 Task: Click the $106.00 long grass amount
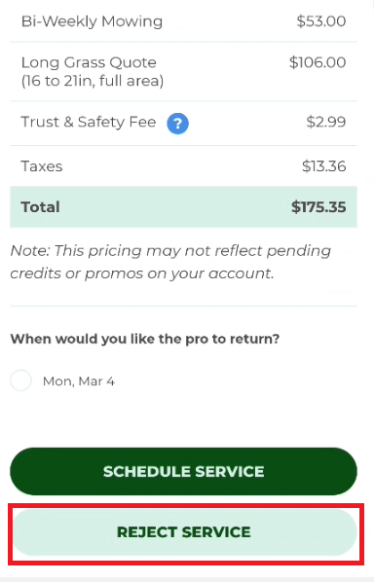318,62
